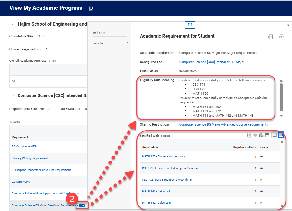Open MATH 142 - Calculus II registration
The width and height of the screenshot is (292, 211).
[156, 203]
